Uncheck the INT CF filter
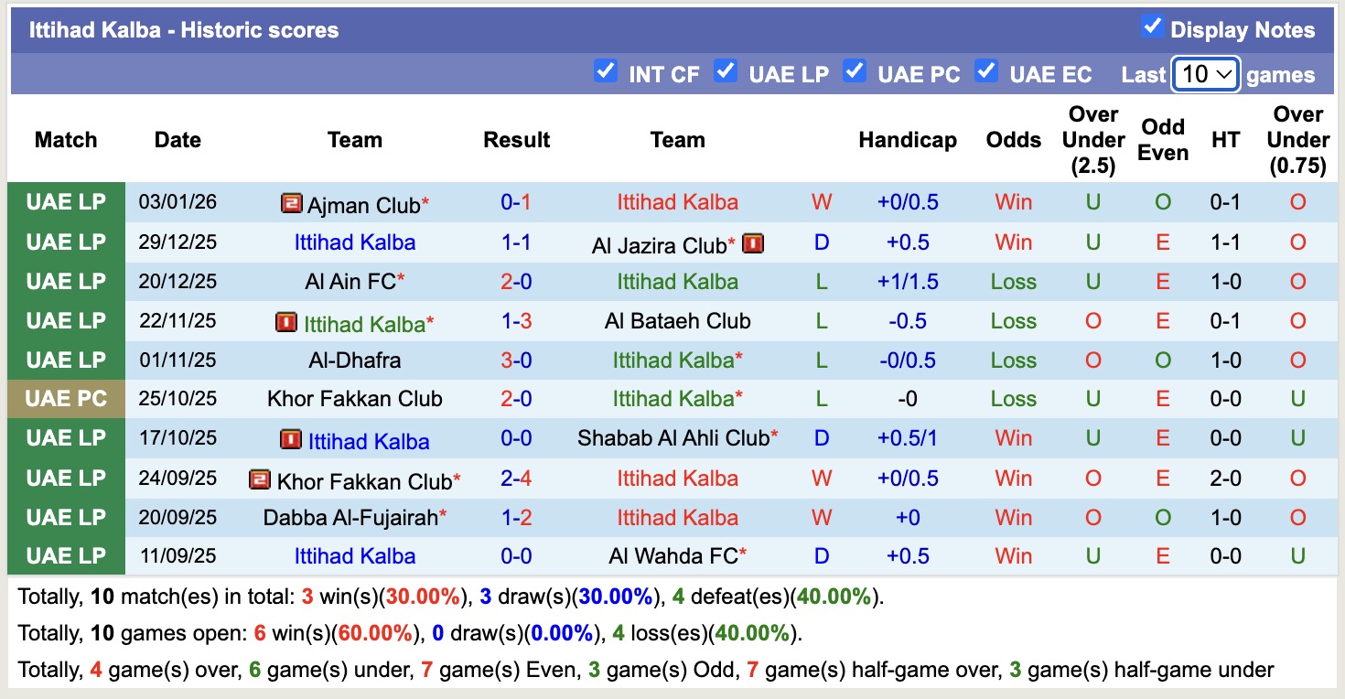The height and width of the screenshot is (699, 1345). (x=606, y=70)
